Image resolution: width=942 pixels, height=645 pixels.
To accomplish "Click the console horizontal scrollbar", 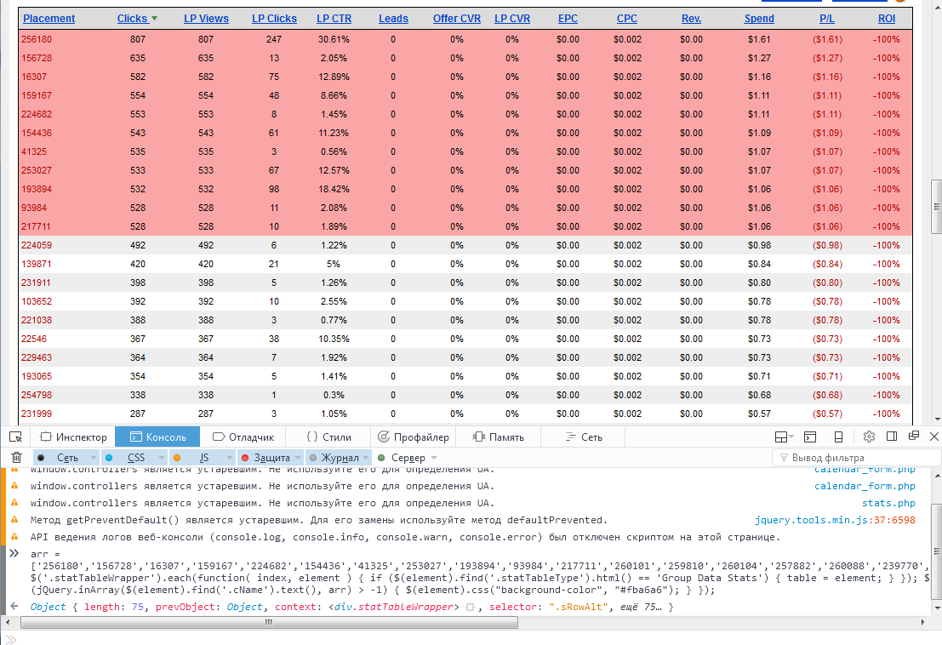I will coord(271,622).
